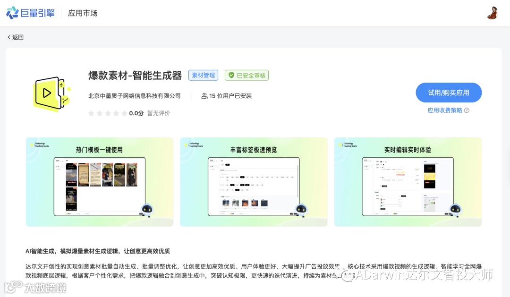The width and height of the screenshot is (510, 297).
Task: Click the fifth rating star
Action: coord(124,113)
